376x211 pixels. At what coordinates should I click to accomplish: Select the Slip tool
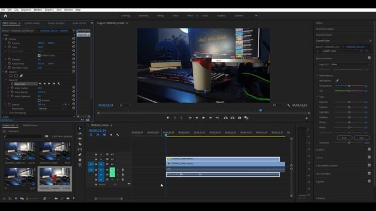(x=80, y=149)
